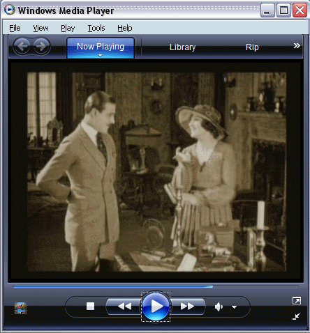Click the seek progress bar
Image resolution: width=310 pixels, height=333 pixels.
pyautogui.click(x=156, y=287)
